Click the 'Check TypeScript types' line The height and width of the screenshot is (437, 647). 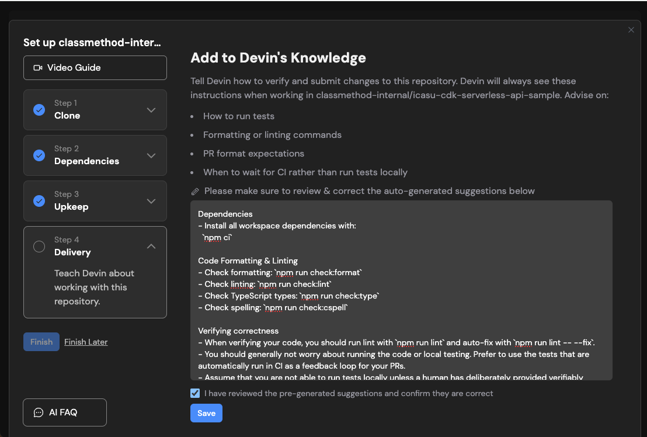(x=289, y=296)
